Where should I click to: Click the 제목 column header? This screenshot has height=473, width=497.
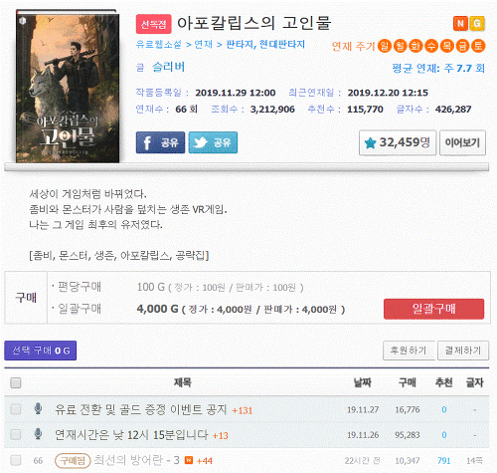point(183,382)
